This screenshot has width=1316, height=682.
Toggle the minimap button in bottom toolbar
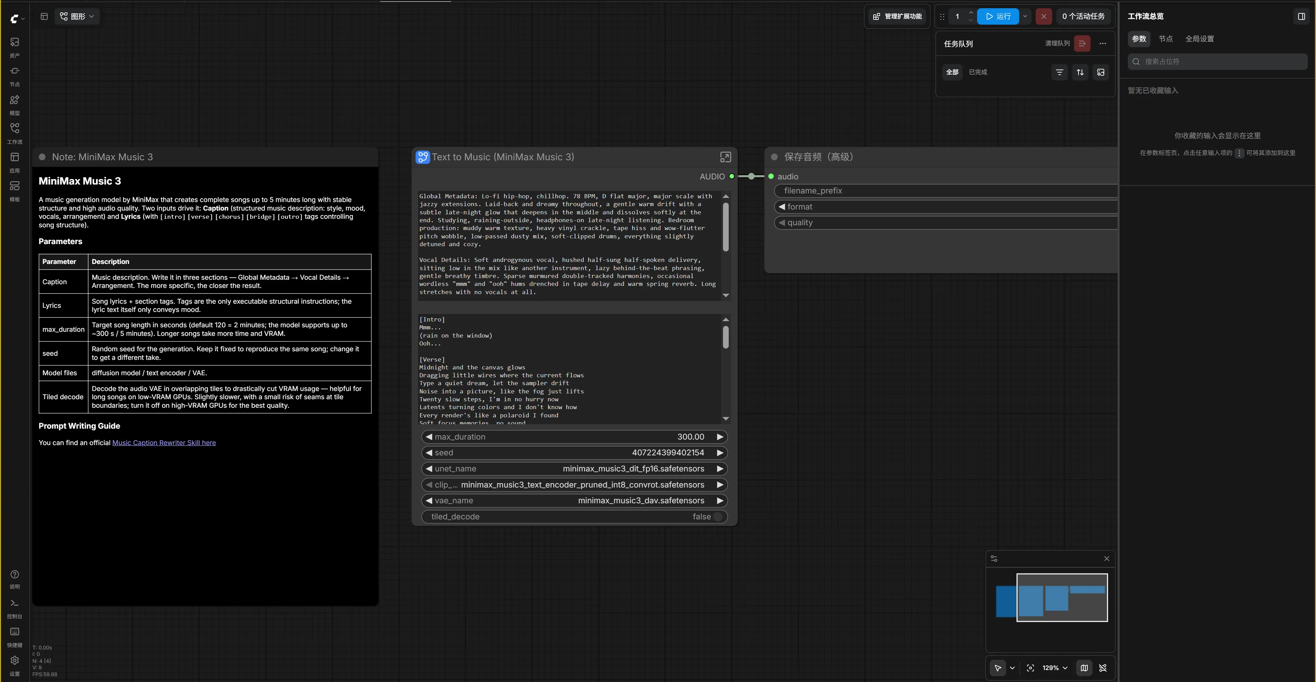click(1084, 668)
